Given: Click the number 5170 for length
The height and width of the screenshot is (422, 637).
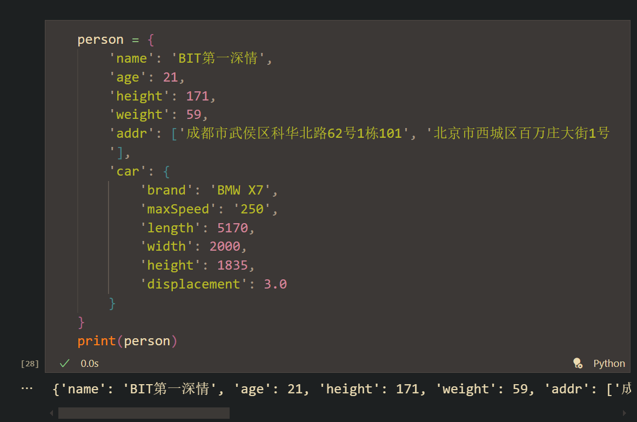Looking at the screenshot, I should click(x=232, y=227).
